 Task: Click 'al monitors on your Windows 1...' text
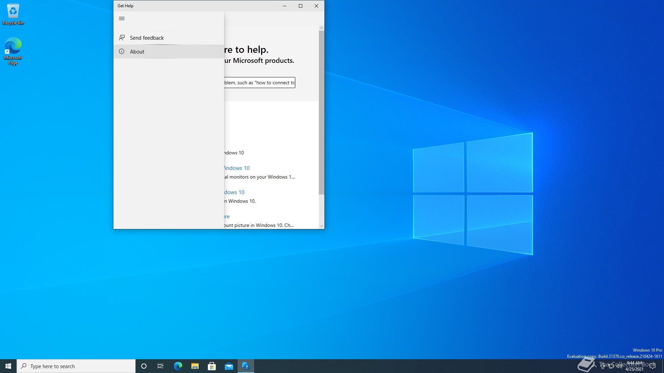pos(259,177)
